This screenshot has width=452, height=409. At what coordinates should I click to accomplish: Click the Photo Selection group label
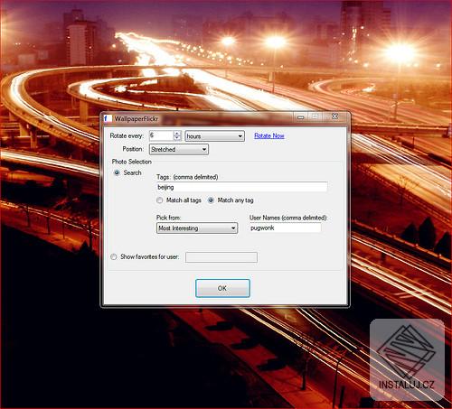coord(132,162)
